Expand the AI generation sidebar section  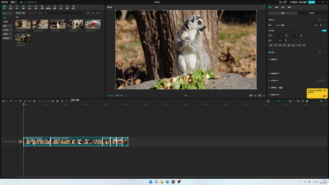tap(7, 30)
